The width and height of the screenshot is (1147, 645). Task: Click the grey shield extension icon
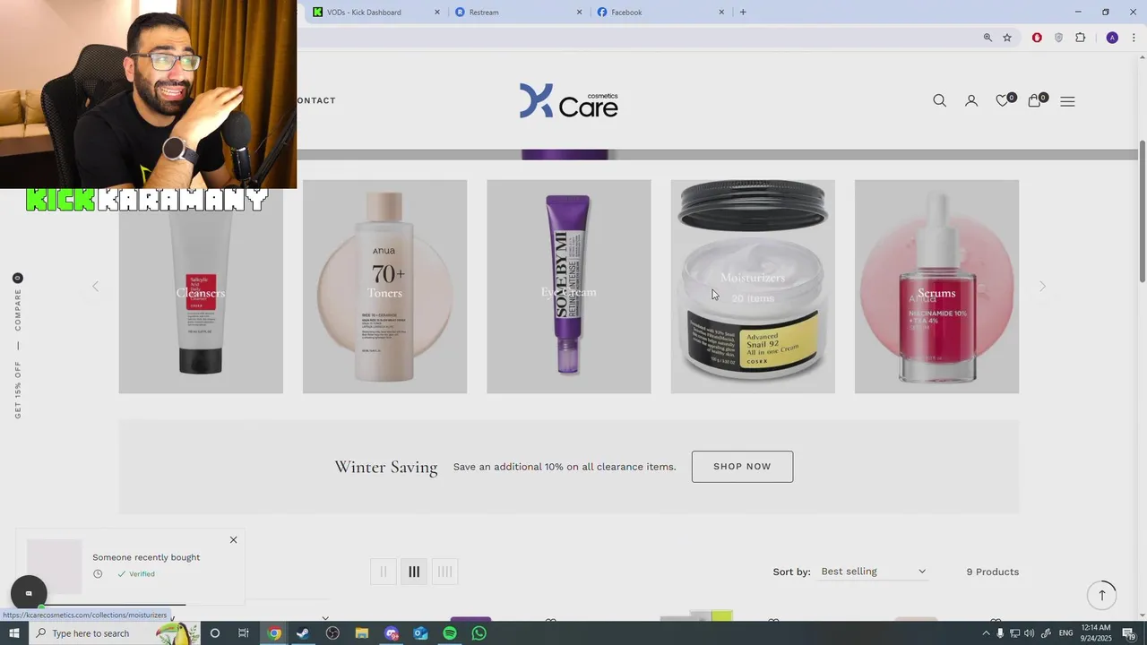(x=1058, y=38)
